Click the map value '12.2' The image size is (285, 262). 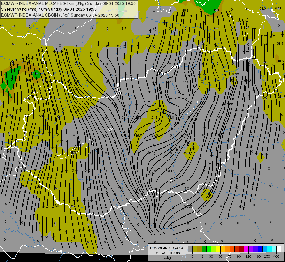click(26, 116)
